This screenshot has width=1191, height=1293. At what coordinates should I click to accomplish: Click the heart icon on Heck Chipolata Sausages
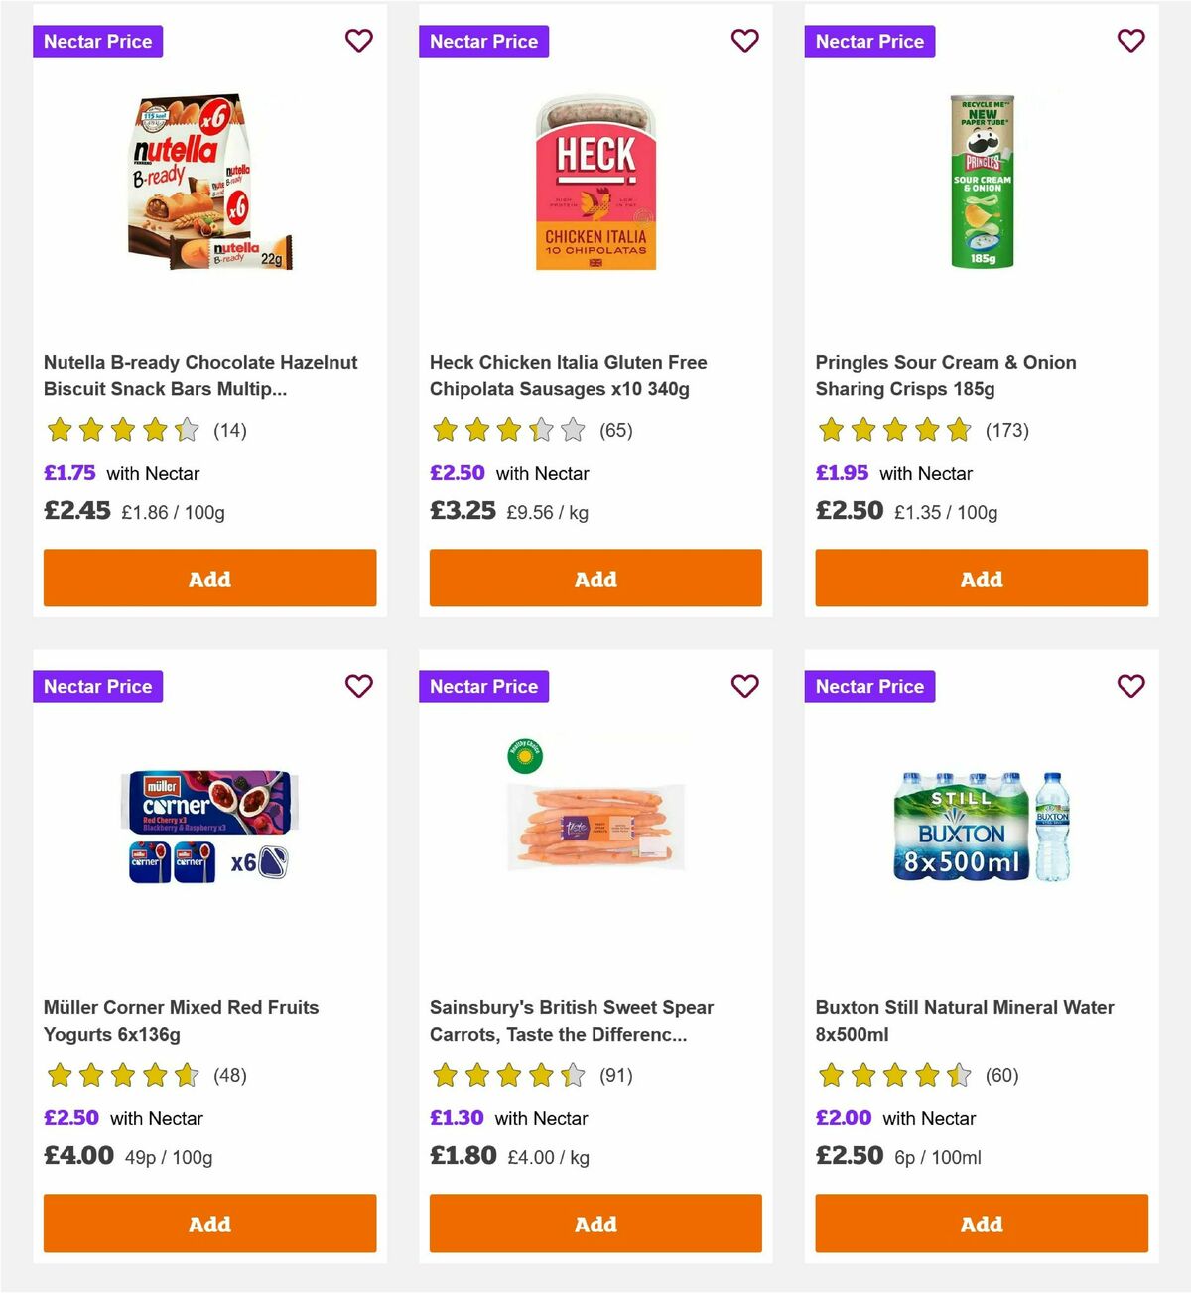click(745, 41)
